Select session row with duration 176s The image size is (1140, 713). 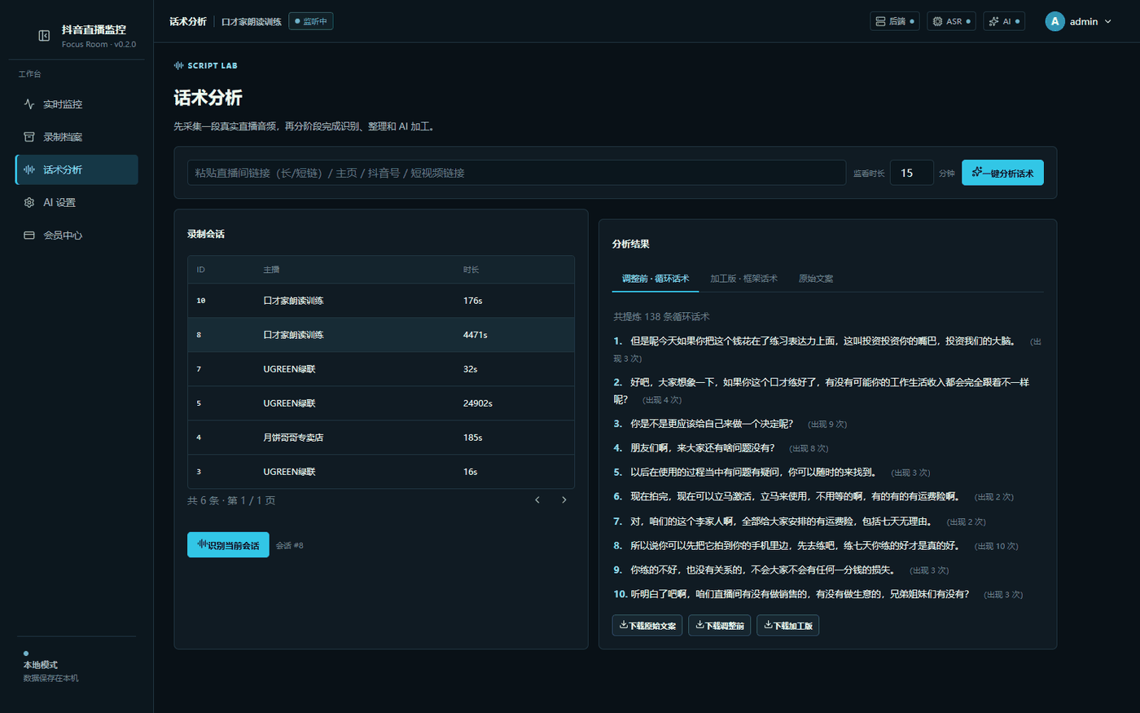(381, 301)
